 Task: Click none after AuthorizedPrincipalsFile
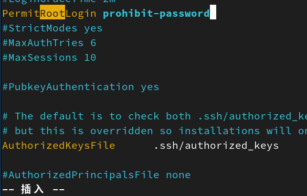pyautogui.click(x=178, y=175)
